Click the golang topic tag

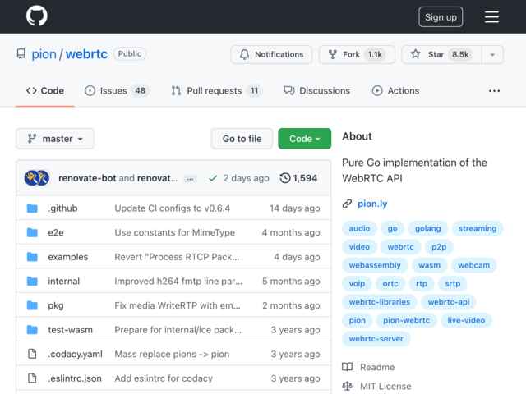[427, 228]
